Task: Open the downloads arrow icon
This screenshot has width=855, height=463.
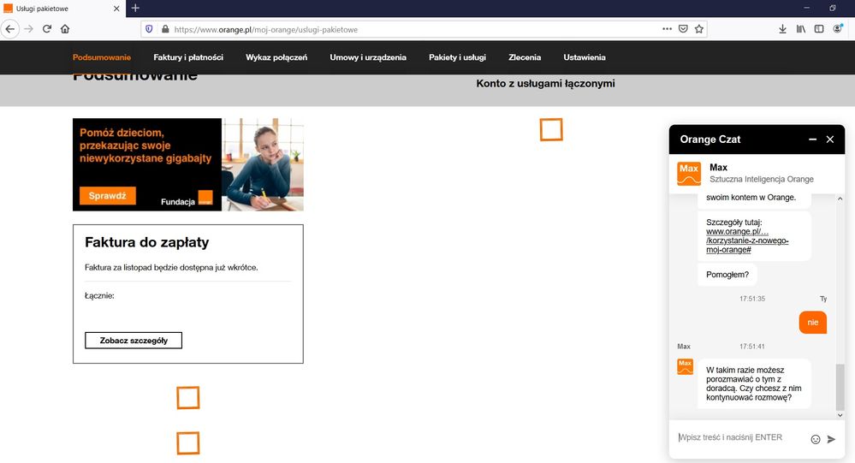Action: pos(782,29)
